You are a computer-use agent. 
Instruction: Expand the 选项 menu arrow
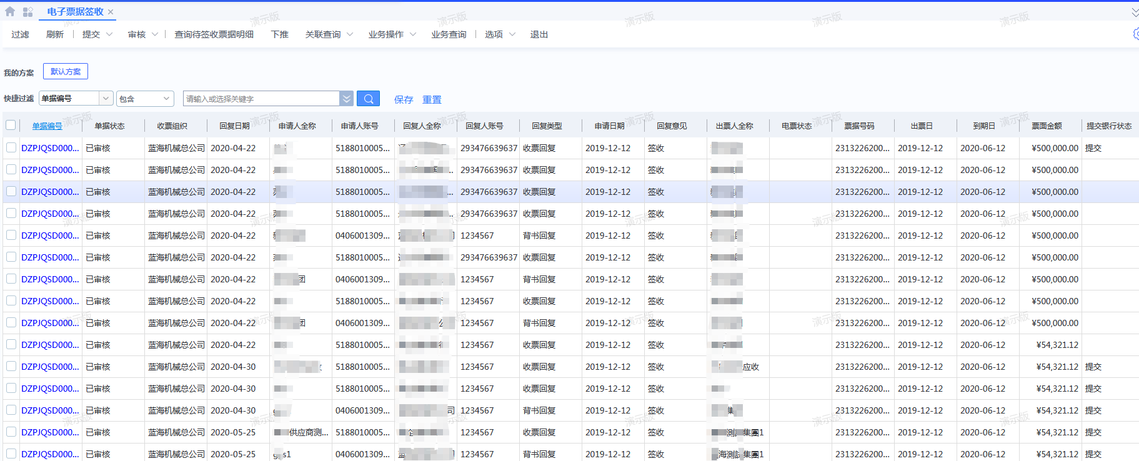pos(512,34)
